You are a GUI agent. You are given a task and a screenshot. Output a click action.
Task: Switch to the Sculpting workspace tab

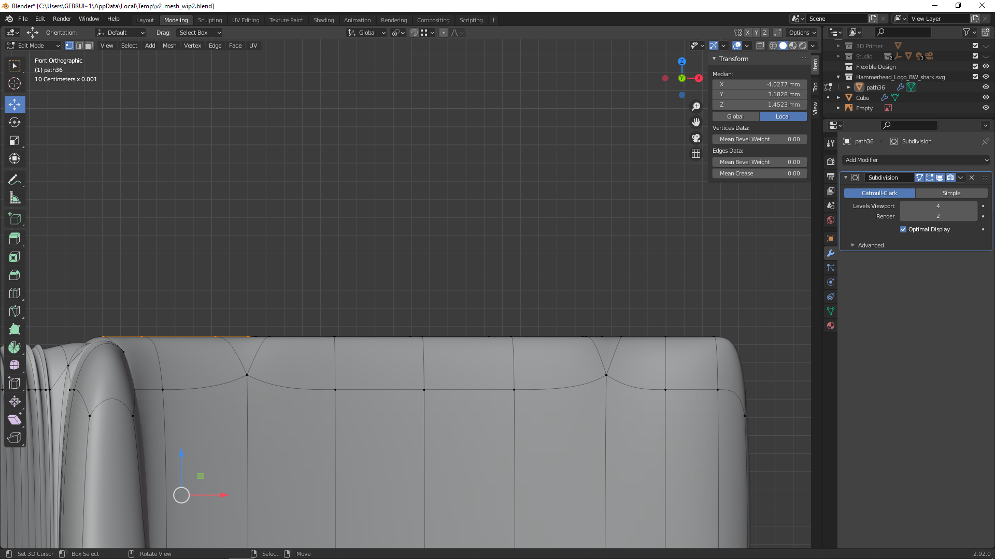pos(209,20)
